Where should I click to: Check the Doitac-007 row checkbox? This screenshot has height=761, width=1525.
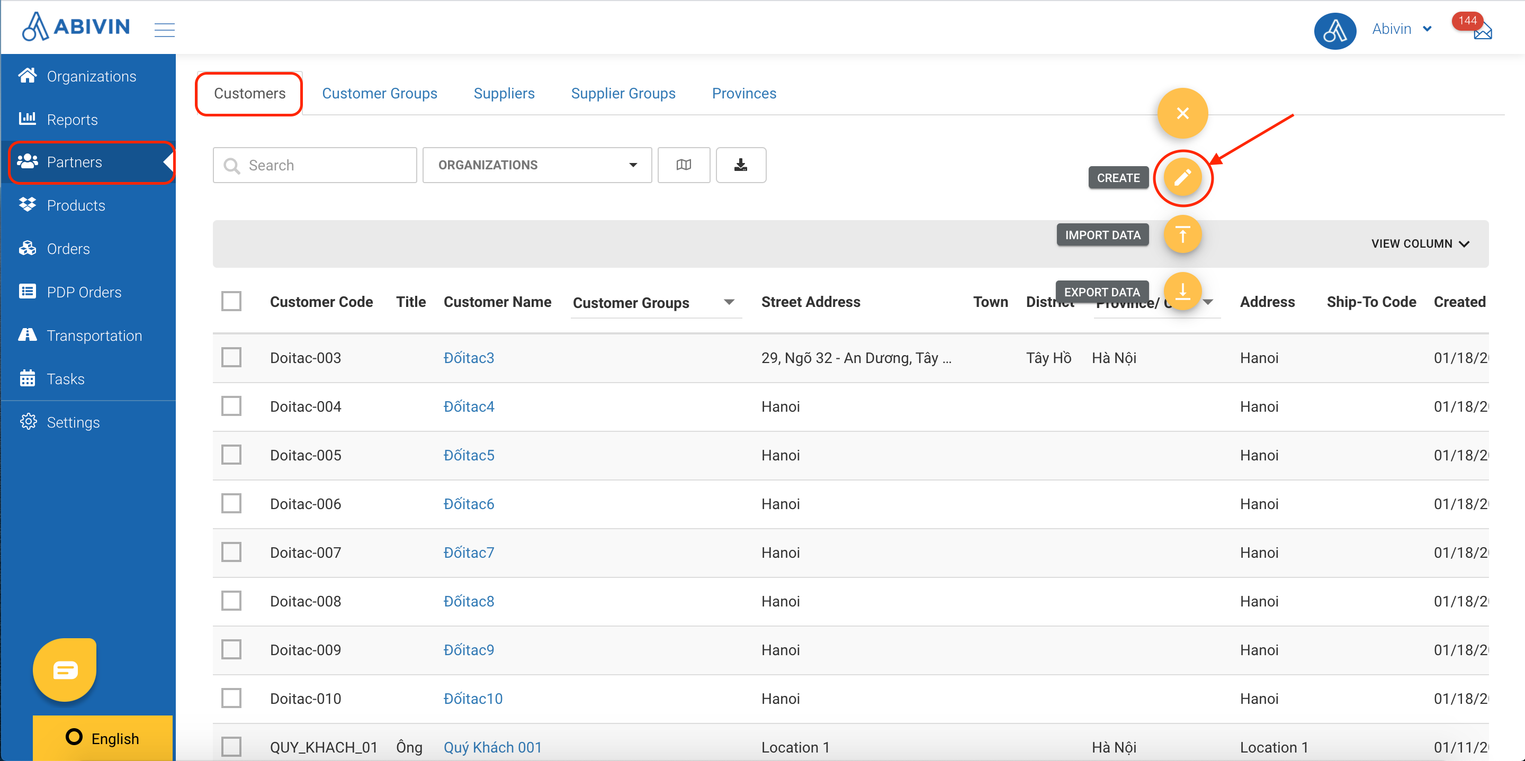click(231, 552)
